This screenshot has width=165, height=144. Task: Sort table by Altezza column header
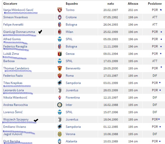point(133,4)
